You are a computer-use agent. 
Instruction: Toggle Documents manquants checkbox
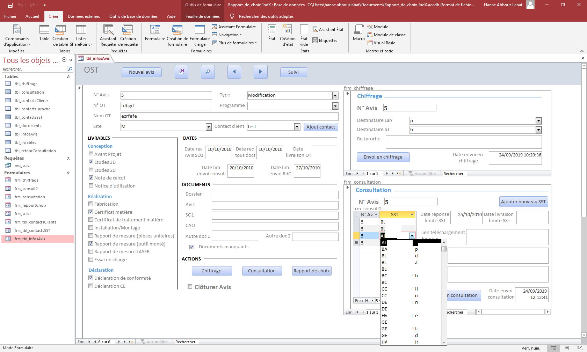[x=191, y=247]
